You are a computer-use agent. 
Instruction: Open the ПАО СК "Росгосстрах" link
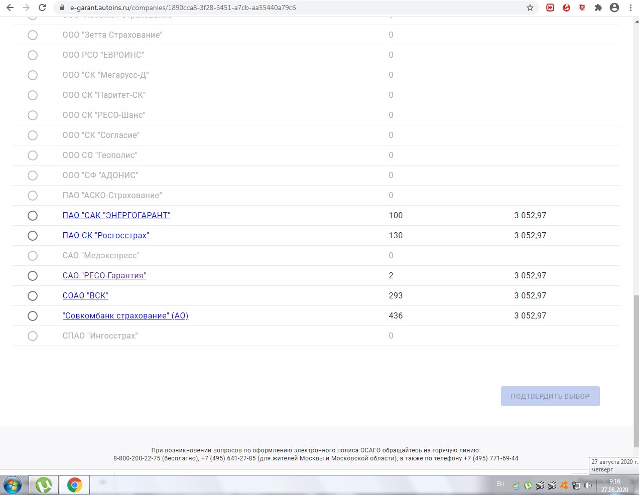click(106, 236)
